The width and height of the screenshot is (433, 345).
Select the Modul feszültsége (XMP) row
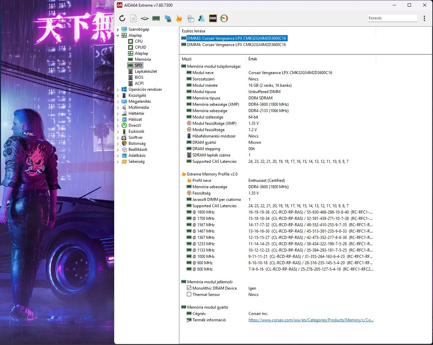[x=277, y=123]
